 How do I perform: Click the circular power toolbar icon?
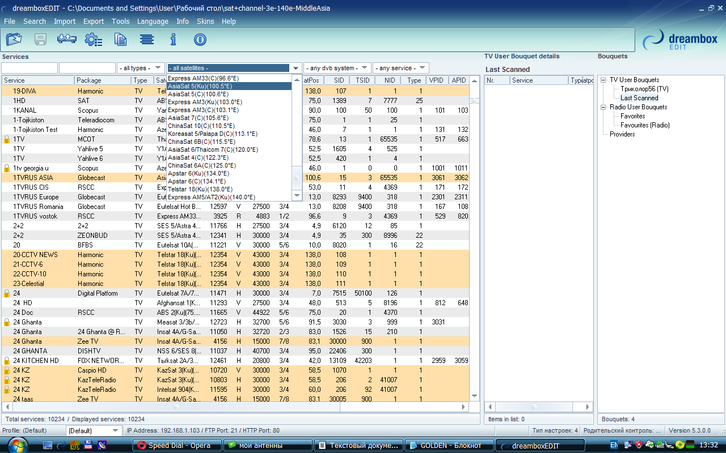click(x=200, y=39)
